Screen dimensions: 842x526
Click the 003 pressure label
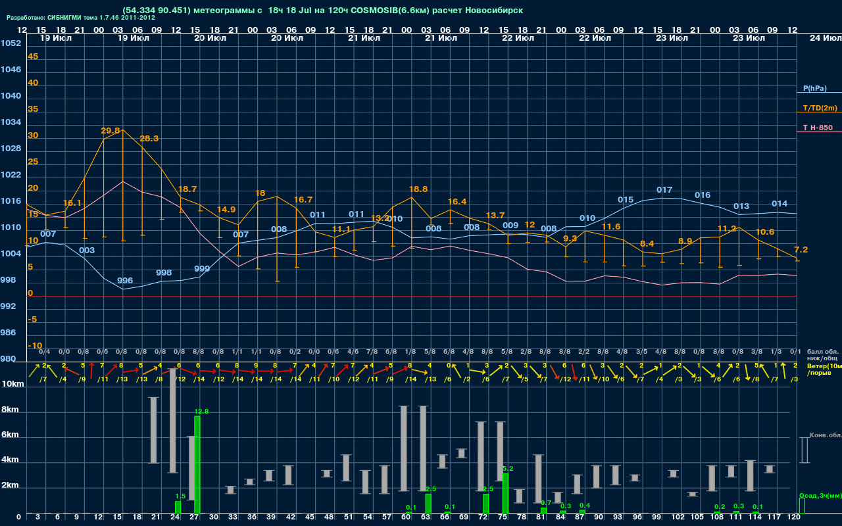[x=87, y=251]
